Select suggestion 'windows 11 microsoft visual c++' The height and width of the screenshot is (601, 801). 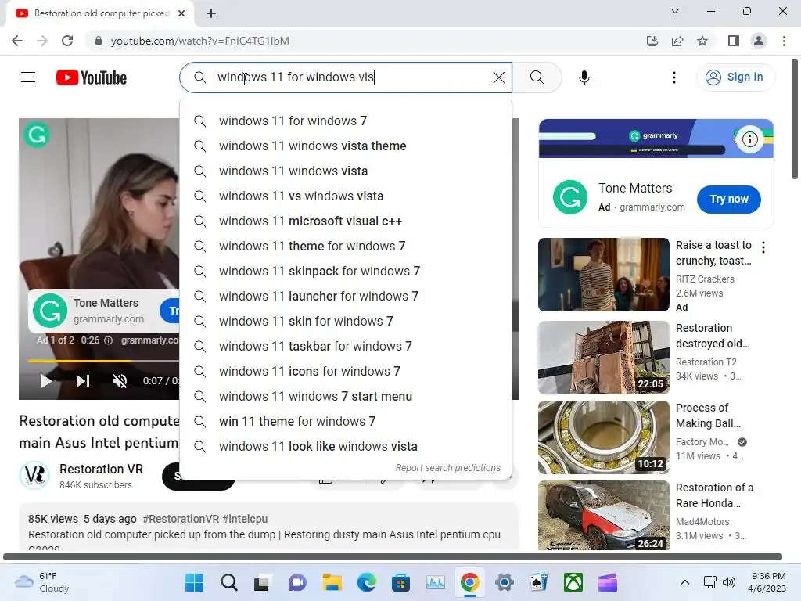click(x=346, y=221)
